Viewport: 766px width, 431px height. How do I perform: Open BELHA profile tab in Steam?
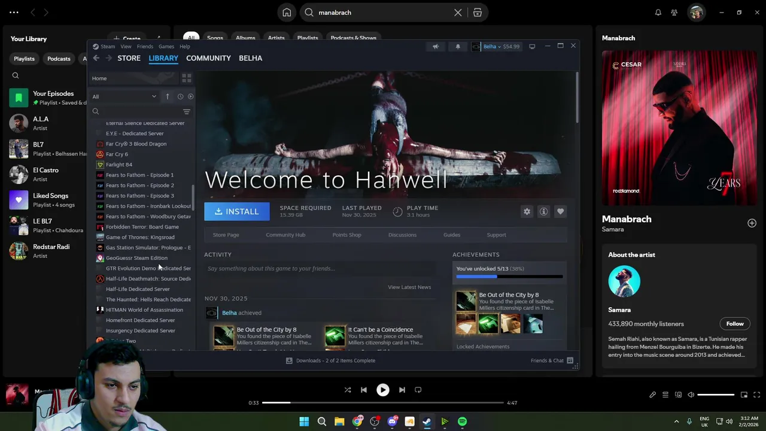pyautogui.click(x=250, y=58)
